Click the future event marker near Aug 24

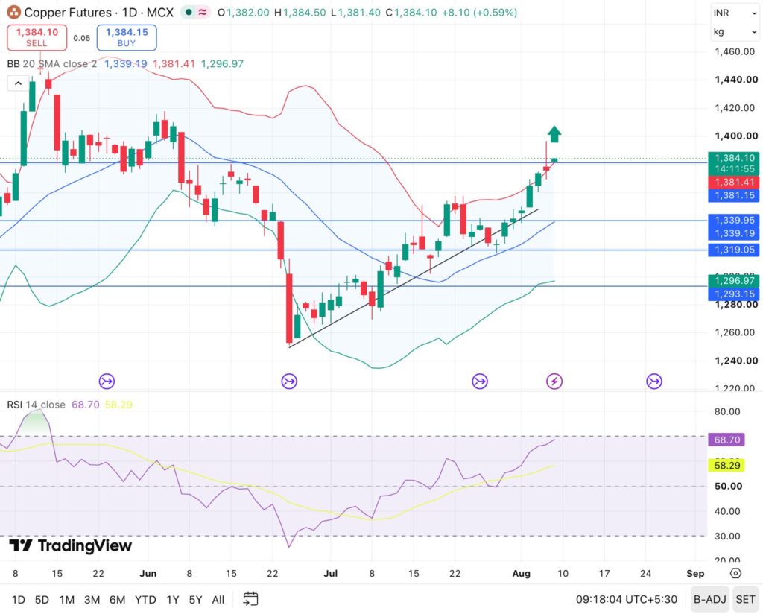pos(654,382)
